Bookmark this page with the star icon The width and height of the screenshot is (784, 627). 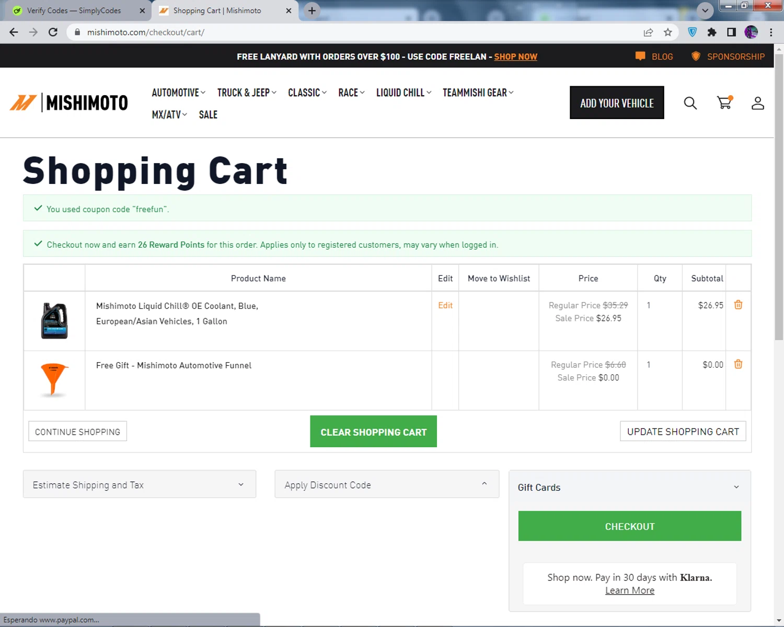pos(668,32)
